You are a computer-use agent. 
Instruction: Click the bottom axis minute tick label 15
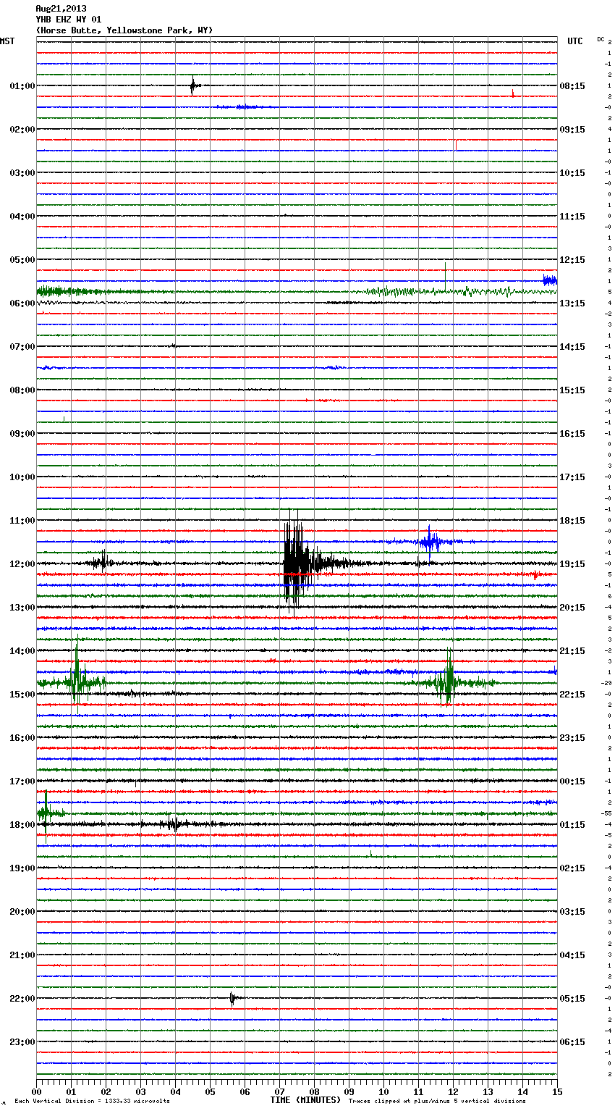[x=557, y=1091]
